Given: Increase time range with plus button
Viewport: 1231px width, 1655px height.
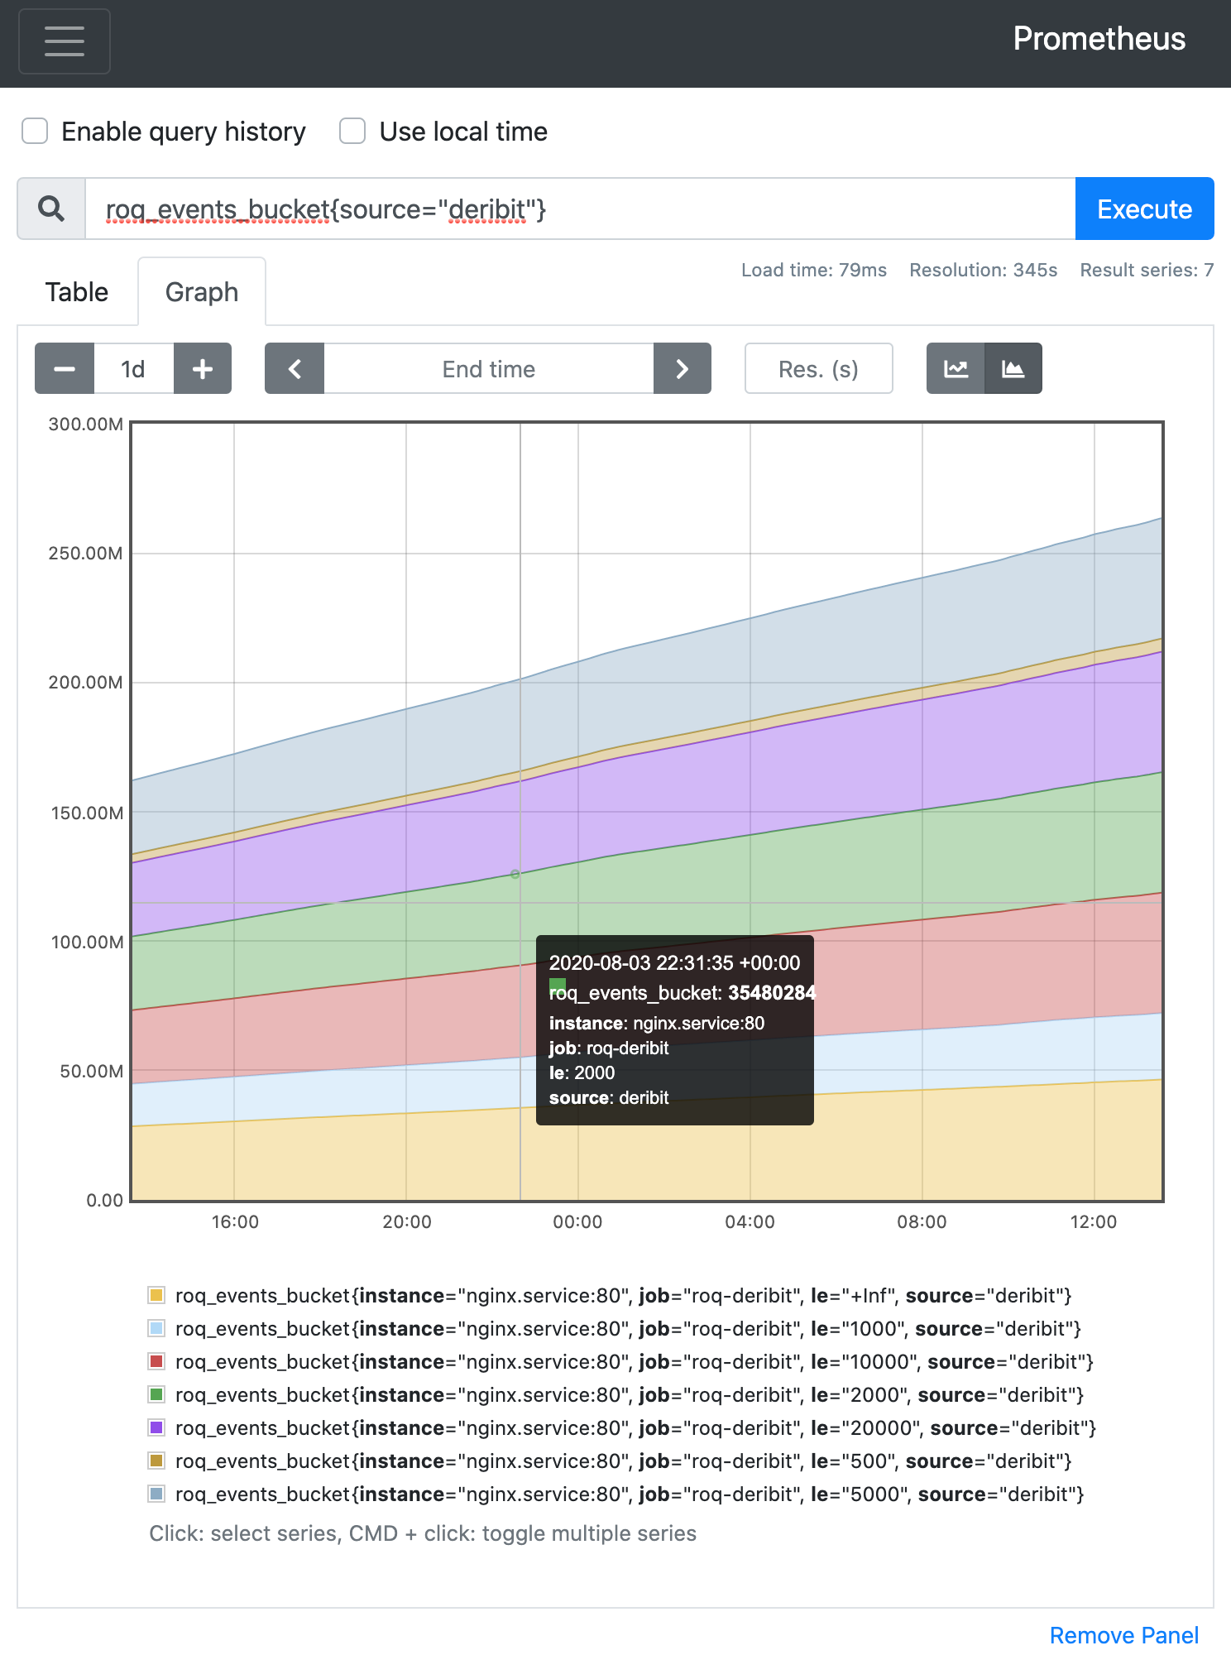Looking at the screenshot, I should [203, 369].
